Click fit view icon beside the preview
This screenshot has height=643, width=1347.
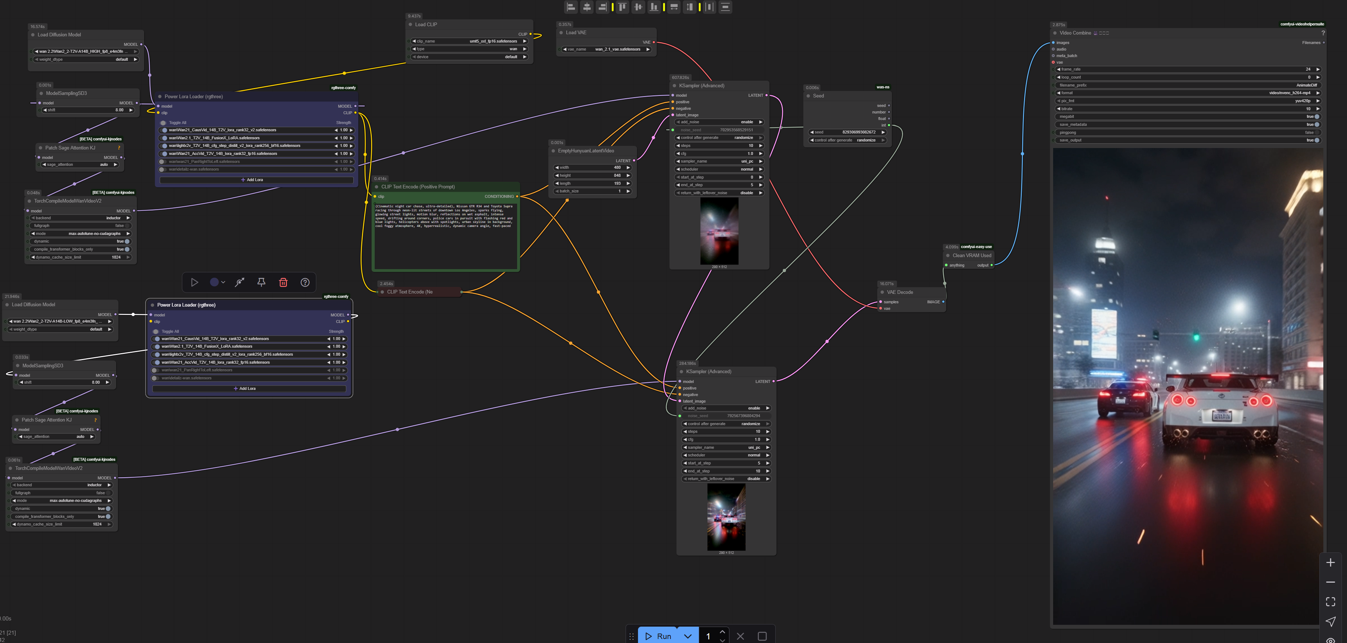click(1330, 602)
